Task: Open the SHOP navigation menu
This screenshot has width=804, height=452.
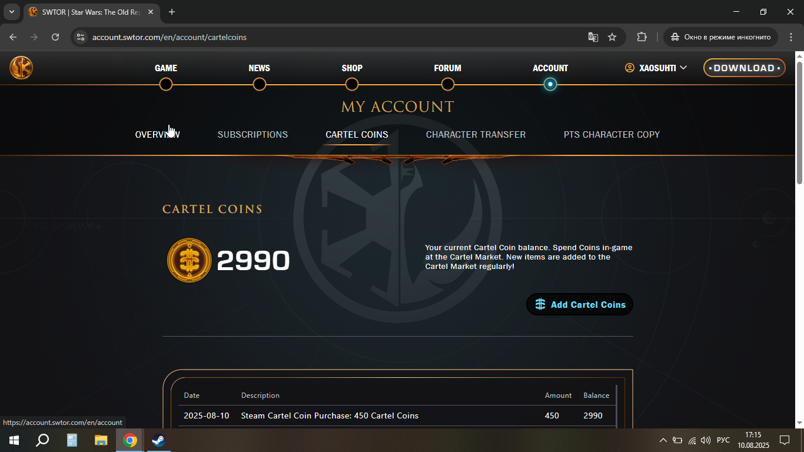Action: click(x=352, y=68)
